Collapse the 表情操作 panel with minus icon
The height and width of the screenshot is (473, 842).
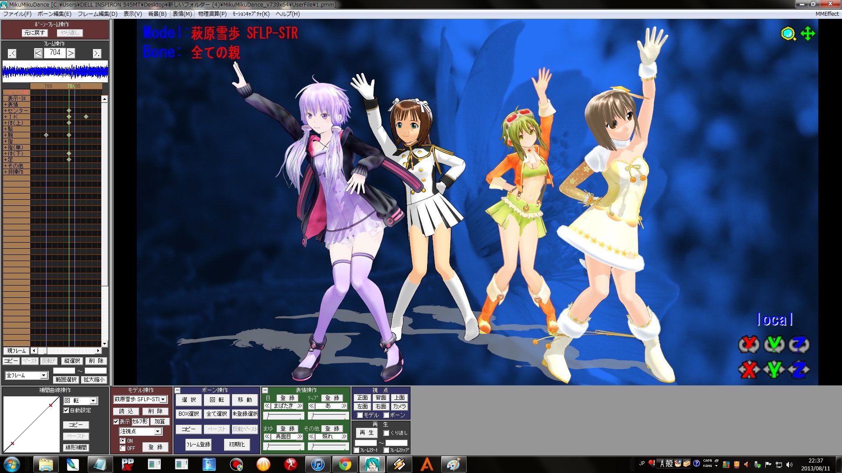(x=265, y=390)
